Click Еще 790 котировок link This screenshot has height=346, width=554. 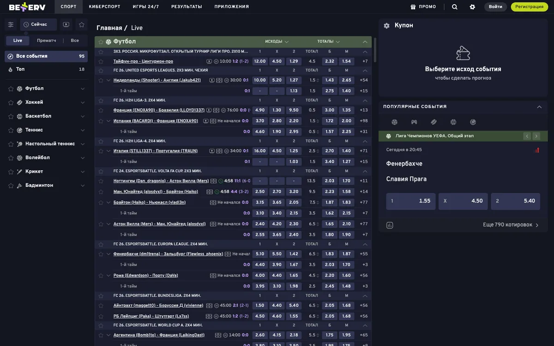click(511, 225)
